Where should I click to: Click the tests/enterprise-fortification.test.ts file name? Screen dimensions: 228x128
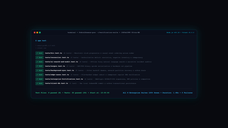tap(64, 79)
